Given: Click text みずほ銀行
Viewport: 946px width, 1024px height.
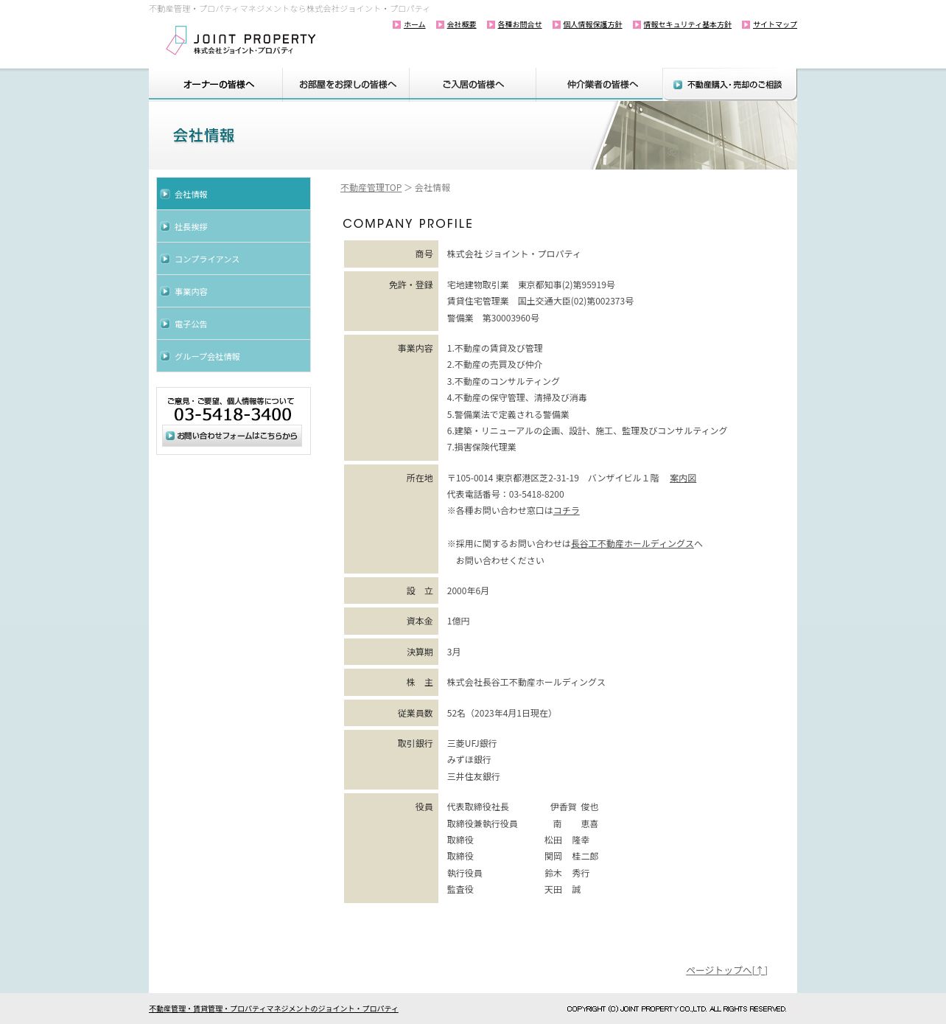Looking at the screenshot, I should pyautogui.click(x=469, y=760).
